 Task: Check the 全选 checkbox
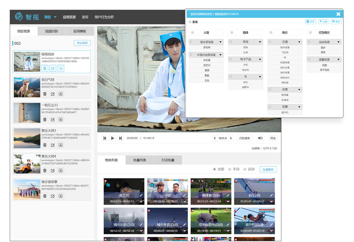tap(190, 22)
